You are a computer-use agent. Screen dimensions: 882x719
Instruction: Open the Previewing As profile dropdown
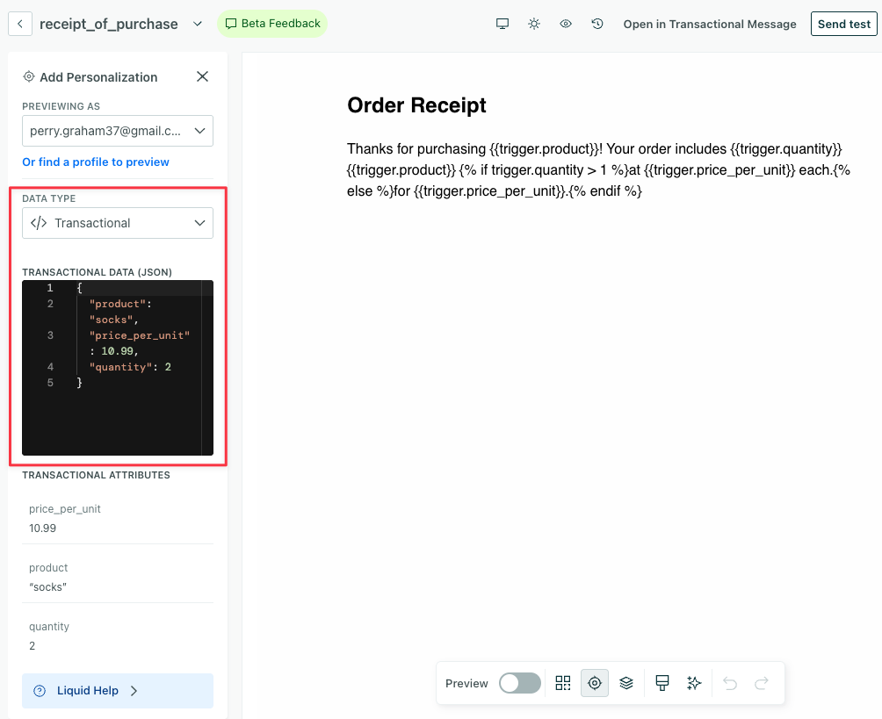point(117,130)
